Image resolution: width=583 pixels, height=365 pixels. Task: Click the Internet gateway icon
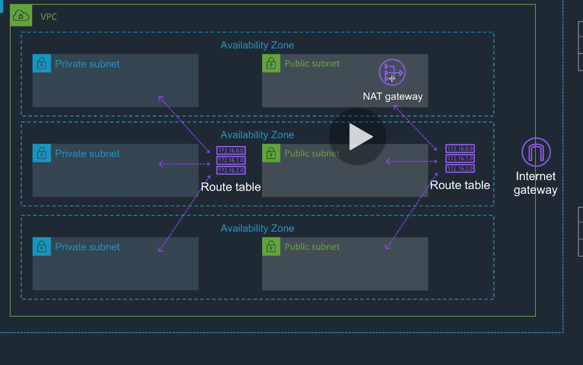(535, 152)
